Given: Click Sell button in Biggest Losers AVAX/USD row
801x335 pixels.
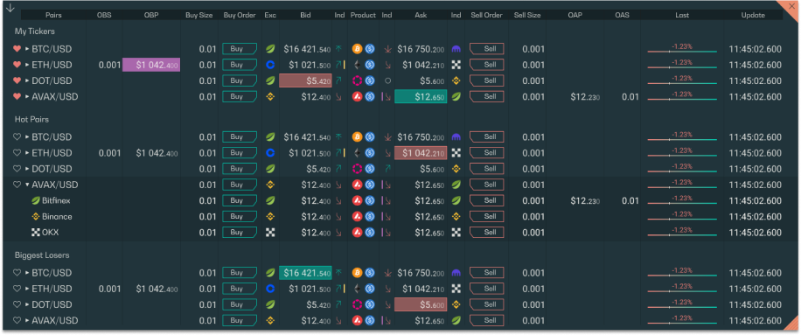Looking at the screenshot, I should (487, 321).
